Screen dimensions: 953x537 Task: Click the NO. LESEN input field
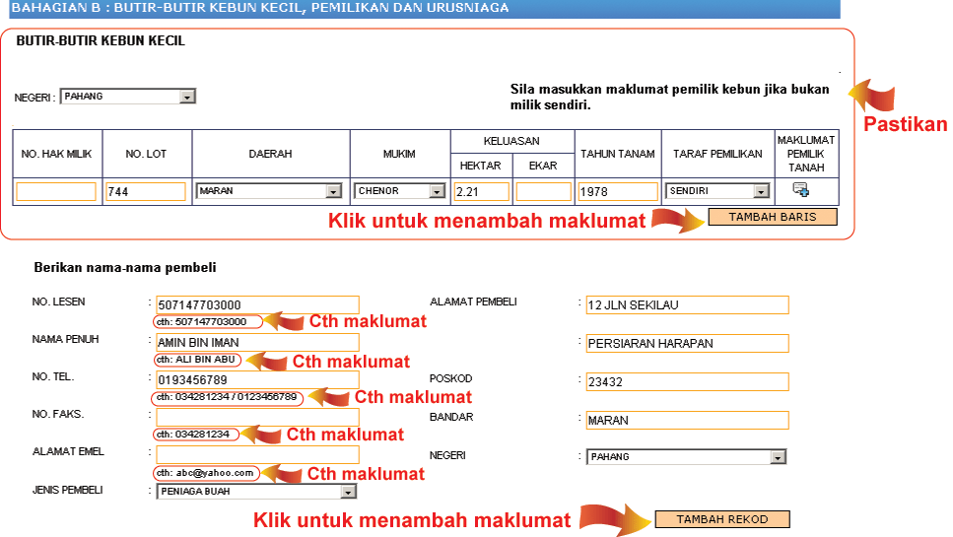(x=257, y=305)
